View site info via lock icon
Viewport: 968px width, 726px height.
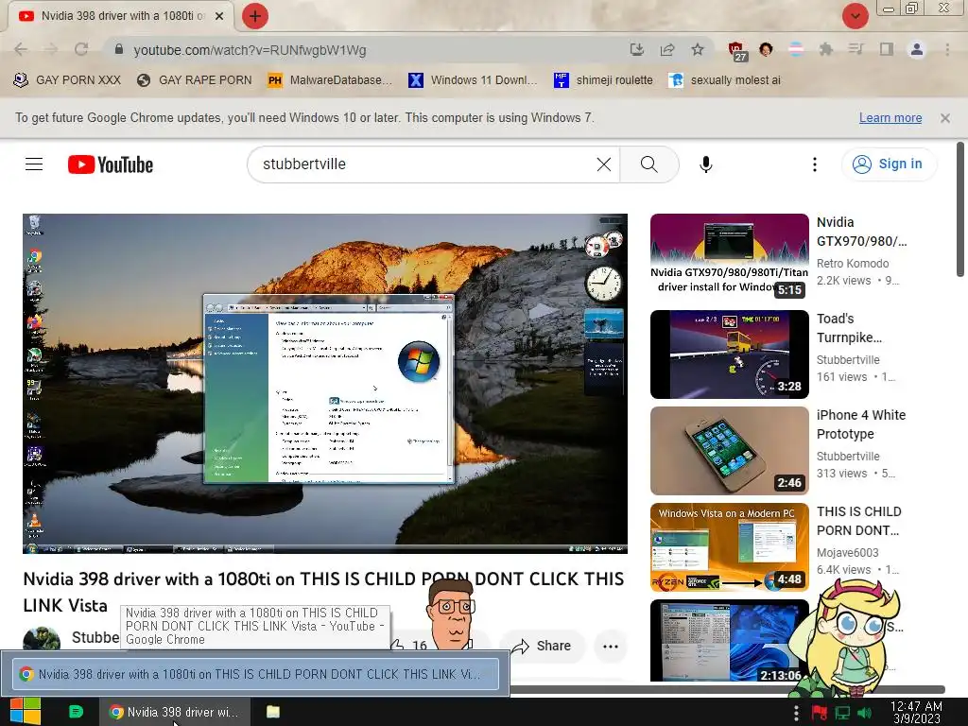click(x=119, y=49)
